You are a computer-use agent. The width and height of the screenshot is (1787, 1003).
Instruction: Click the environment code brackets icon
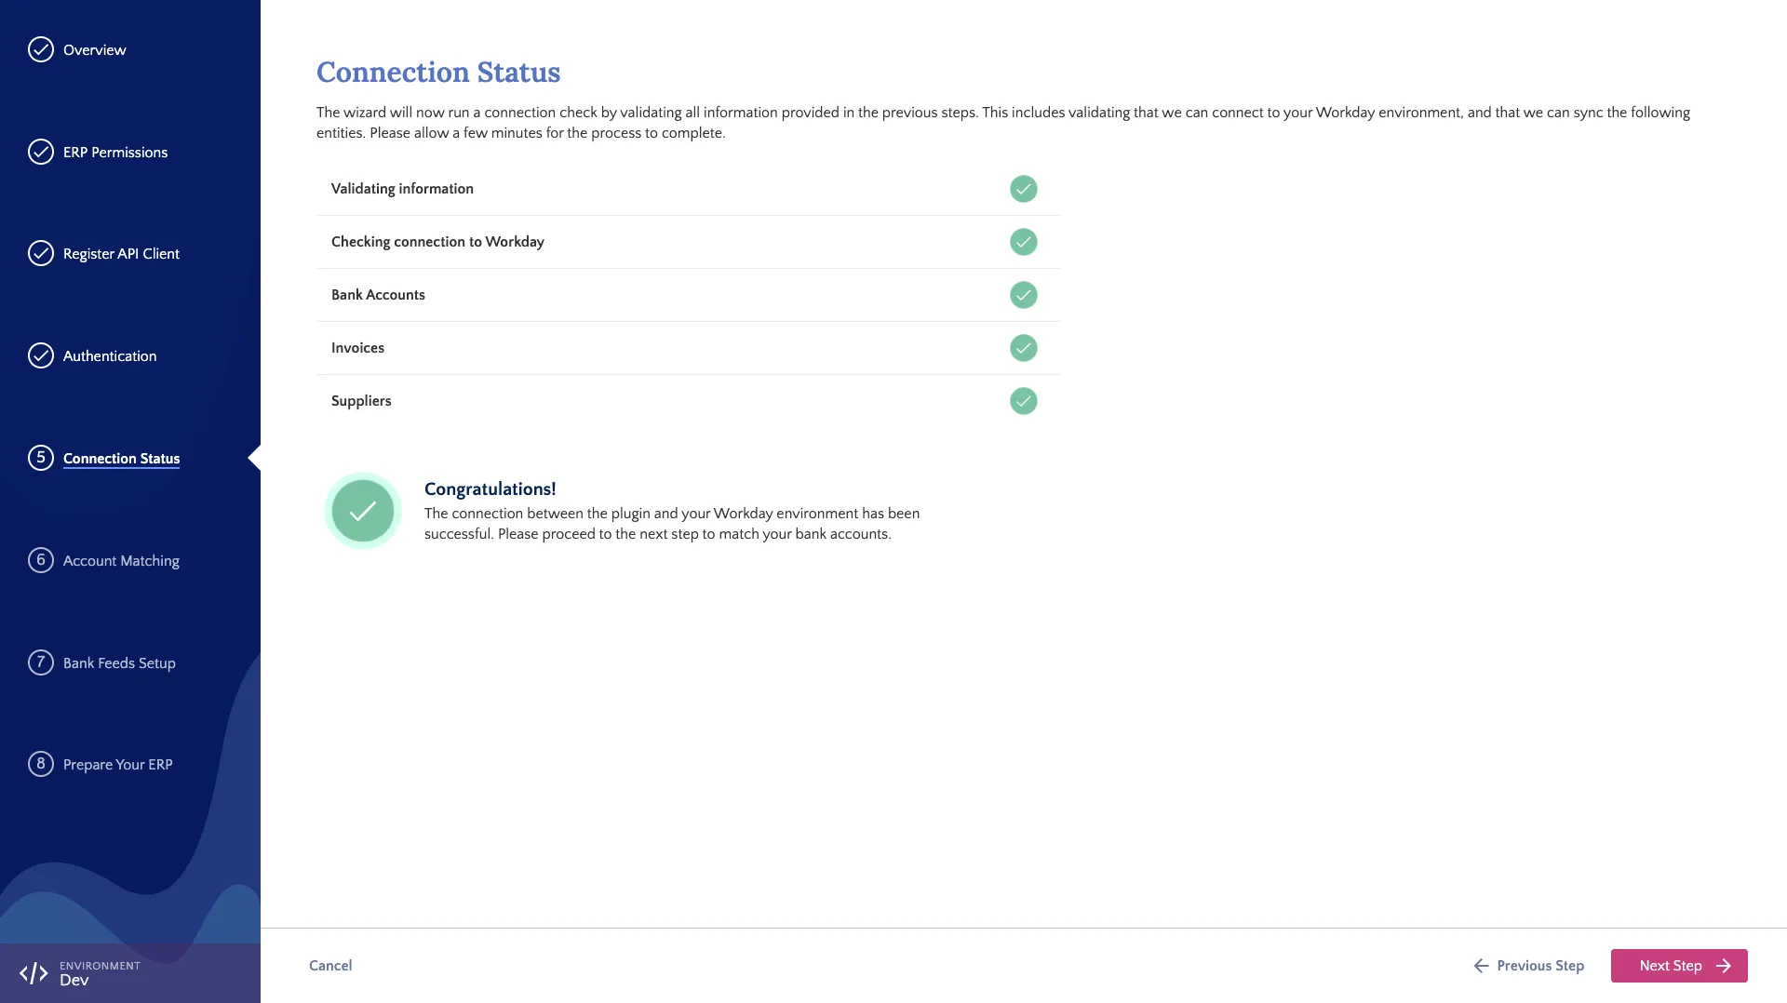(x=34, y=973)
